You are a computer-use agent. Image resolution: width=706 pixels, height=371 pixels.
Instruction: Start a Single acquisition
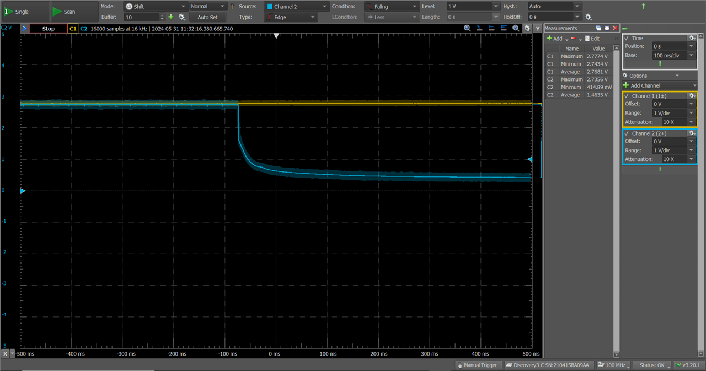tap(25, 12)
